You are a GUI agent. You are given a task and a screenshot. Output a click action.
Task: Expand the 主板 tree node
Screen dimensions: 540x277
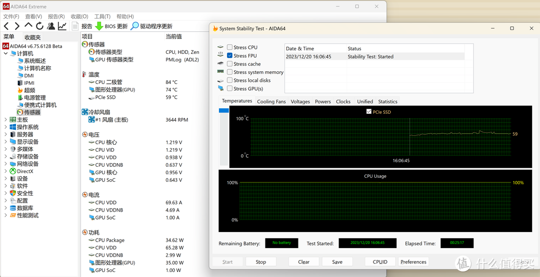tap(5, 120)
